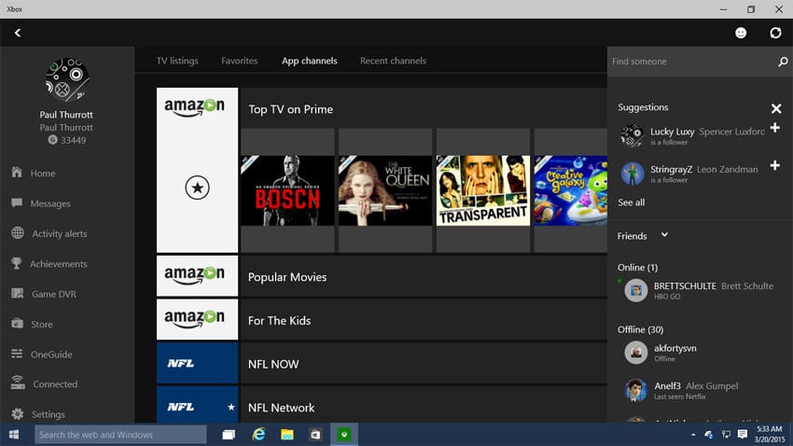Expand the Amazon Popular Movies row
The image size is (793, 446).
(x=287, y=277)
